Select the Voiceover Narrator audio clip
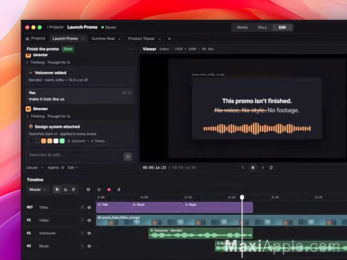 (x=201, y=233)
